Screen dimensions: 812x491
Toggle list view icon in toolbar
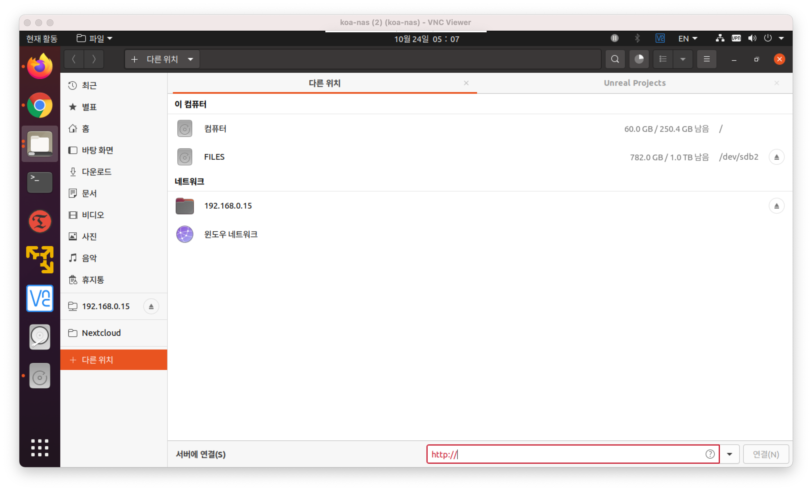coord(663,59)
